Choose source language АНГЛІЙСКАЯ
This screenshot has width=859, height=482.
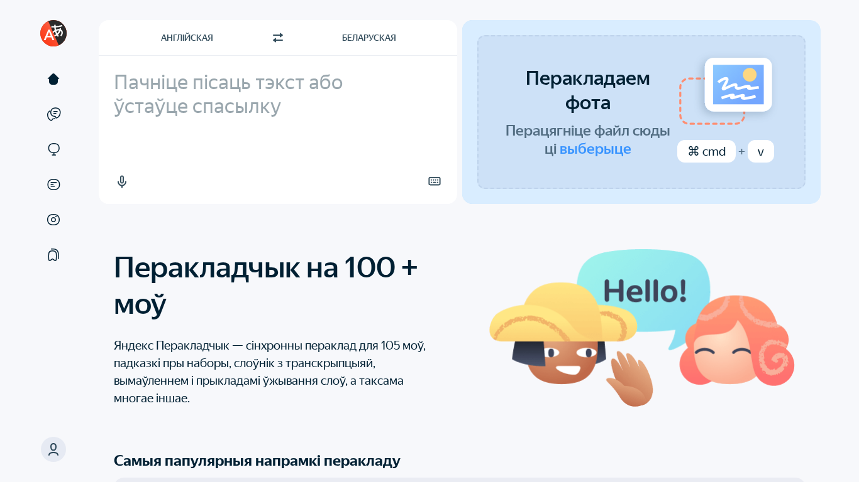click(187, 38)
